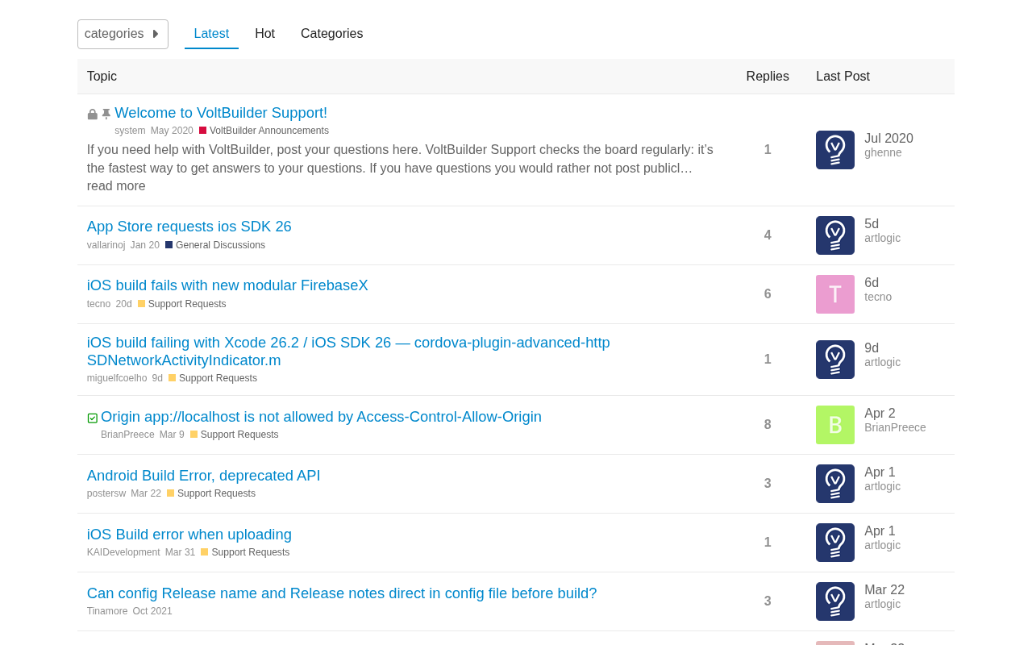Viewport: 1032px width, 645px height.
Task: Click Support Requests category on Origin topic
Action: pyautogui.click(x=235, y=435)
